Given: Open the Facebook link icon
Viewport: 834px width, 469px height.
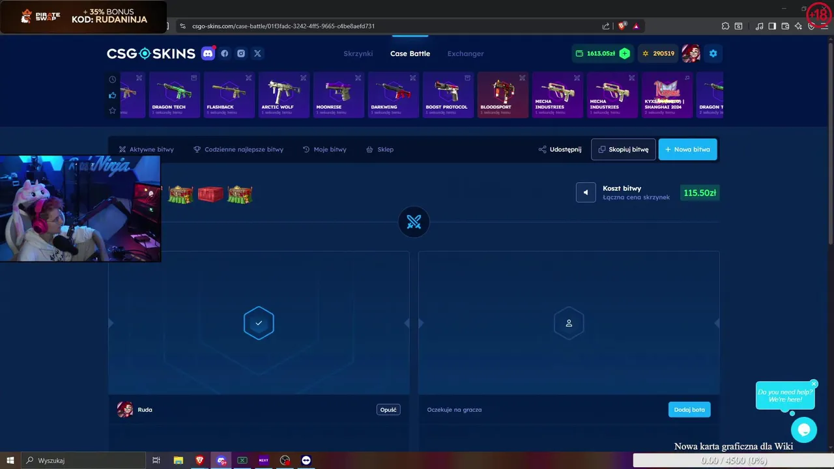Looking at the screenshot, I should pyautogui.click(x=225, y=53).
